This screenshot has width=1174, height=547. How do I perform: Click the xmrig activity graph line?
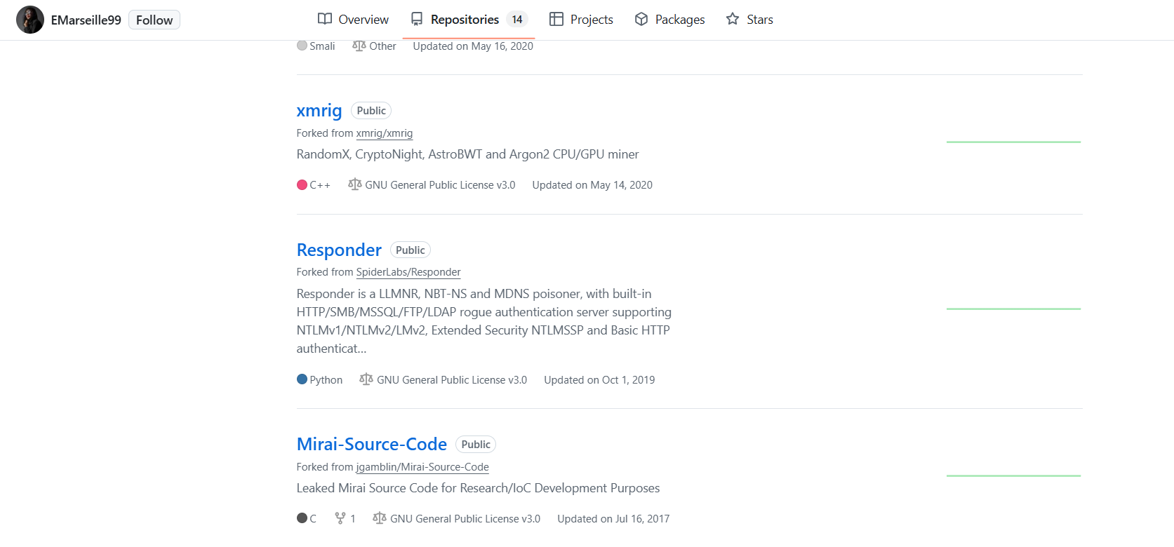(1013, 142)
